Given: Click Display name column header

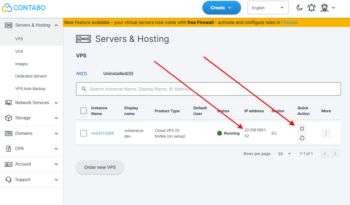Looking at the screenshot, I should pos(131,111).
